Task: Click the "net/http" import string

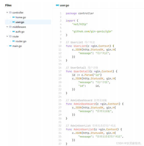Action: [80, 24]
